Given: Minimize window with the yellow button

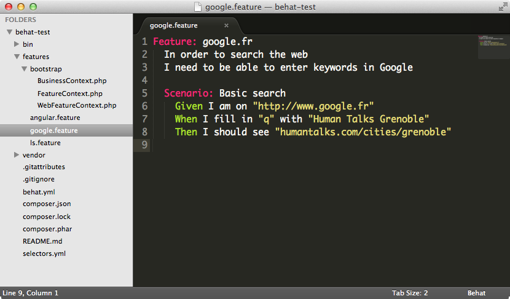Looking at the screenshot, I should pos(21,7).
